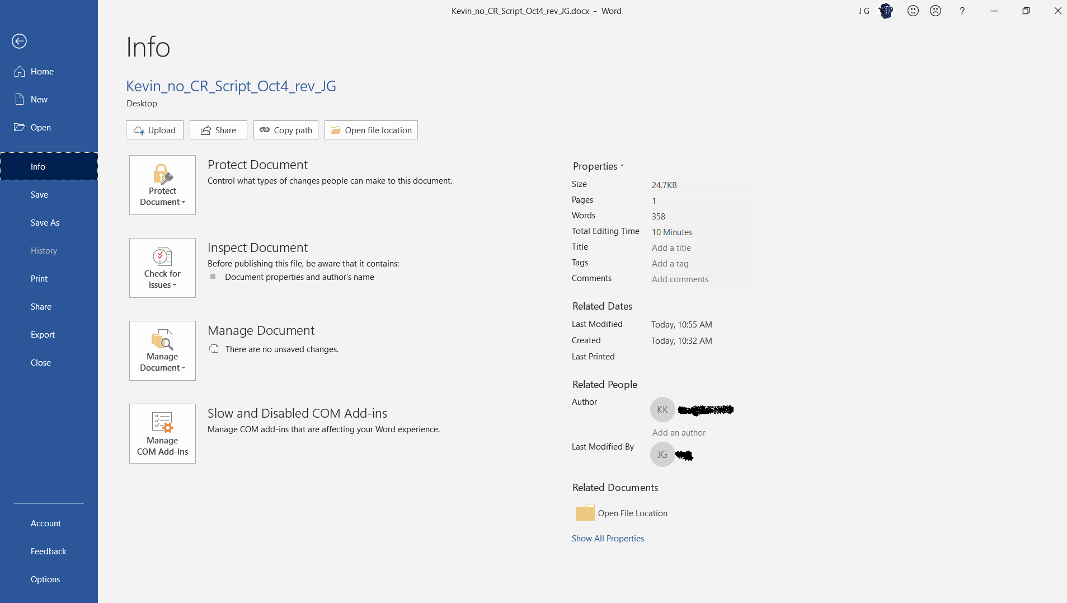1067x603 pixels.
Task: Click the Desktop location text
Action: pyautogui.click(x=142, y=104)
